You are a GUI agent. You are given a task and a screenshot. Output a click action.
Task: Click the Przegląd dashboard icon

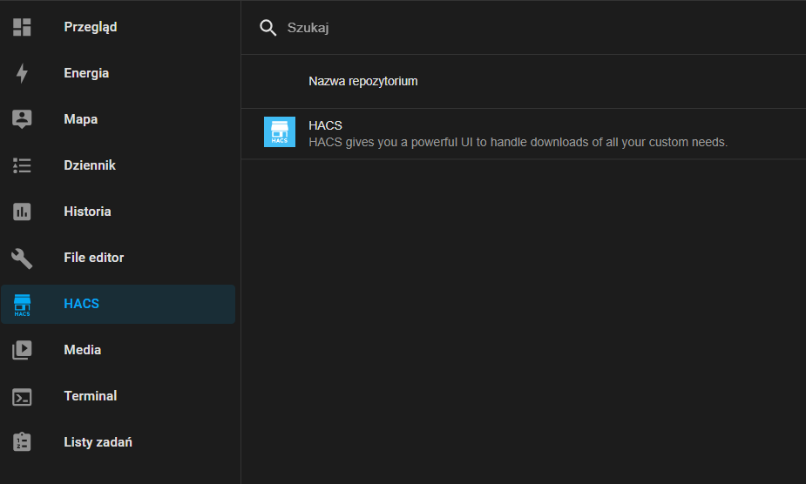(22, 27)
